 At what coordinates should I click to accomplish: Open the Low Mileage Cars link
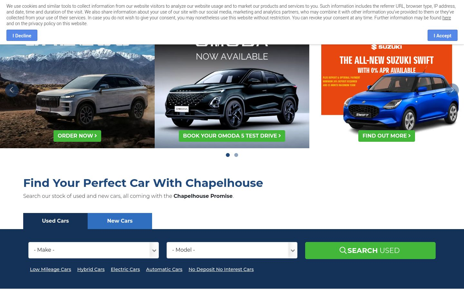[x=51, y=269]
